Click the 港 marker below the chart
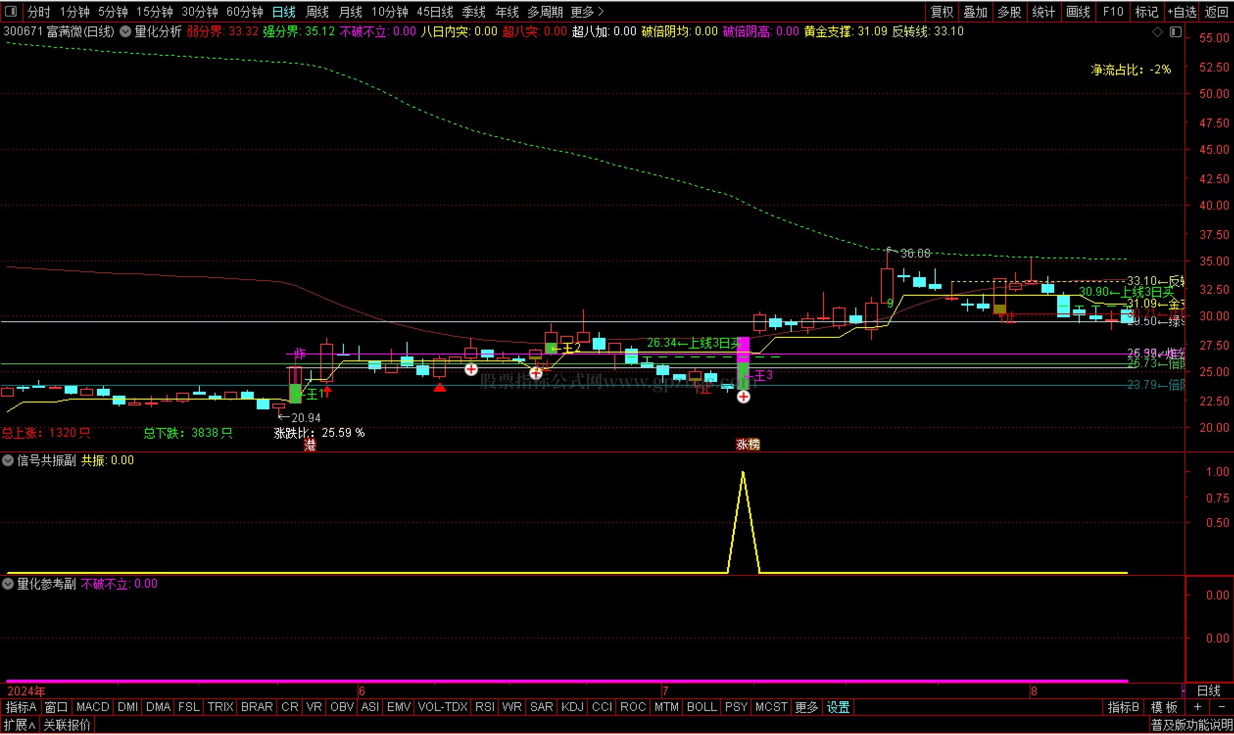 point(310,445)
